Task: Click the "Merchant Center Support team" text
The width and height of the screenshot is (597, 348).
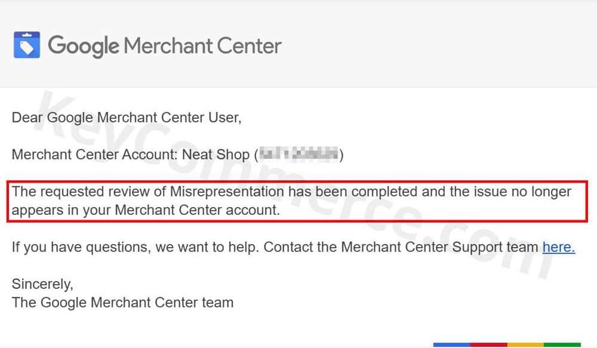Action: coord(439,247)
